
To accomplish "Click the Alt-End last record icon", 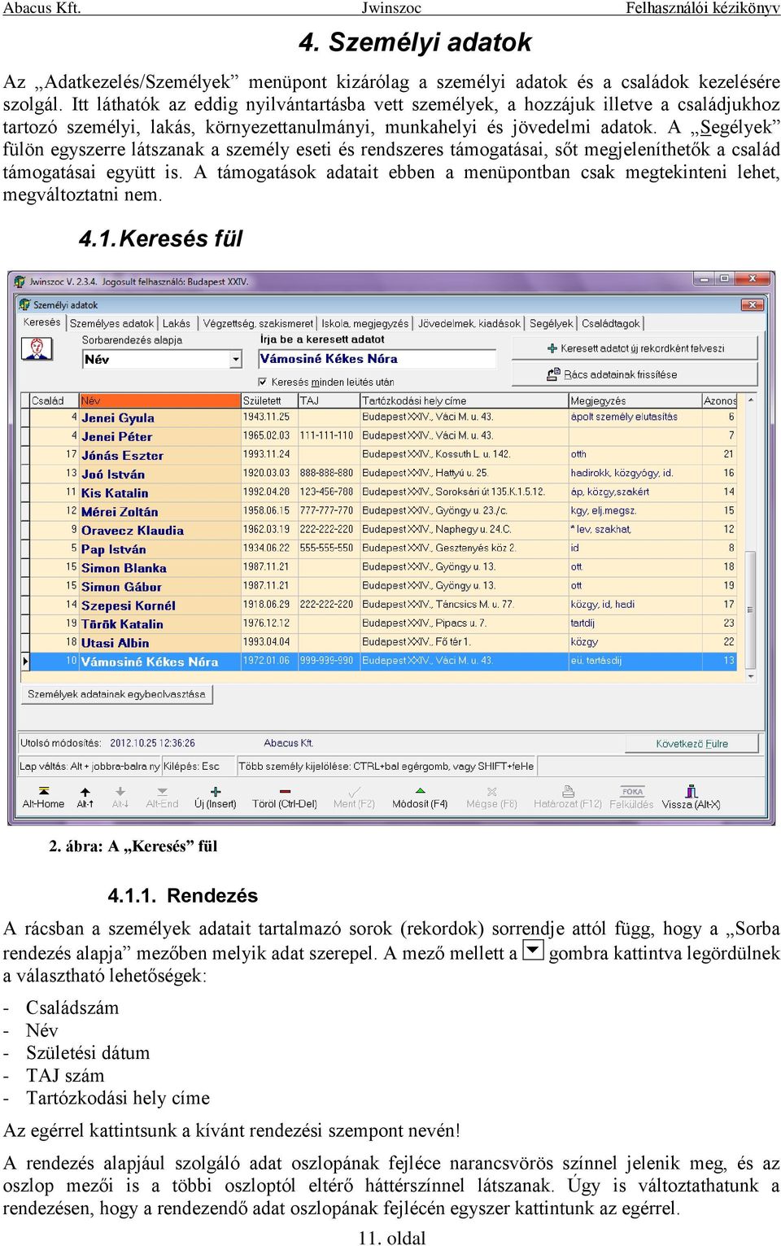I will 162,791.
